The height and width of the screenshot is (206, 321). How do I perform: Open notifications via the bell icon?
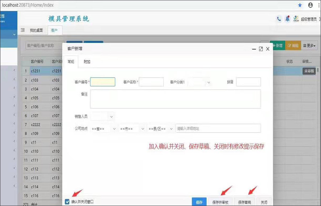click(x=287, y=19)
